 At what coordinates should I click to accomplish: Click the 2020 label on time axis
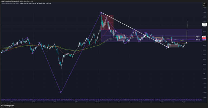point(55,102)
